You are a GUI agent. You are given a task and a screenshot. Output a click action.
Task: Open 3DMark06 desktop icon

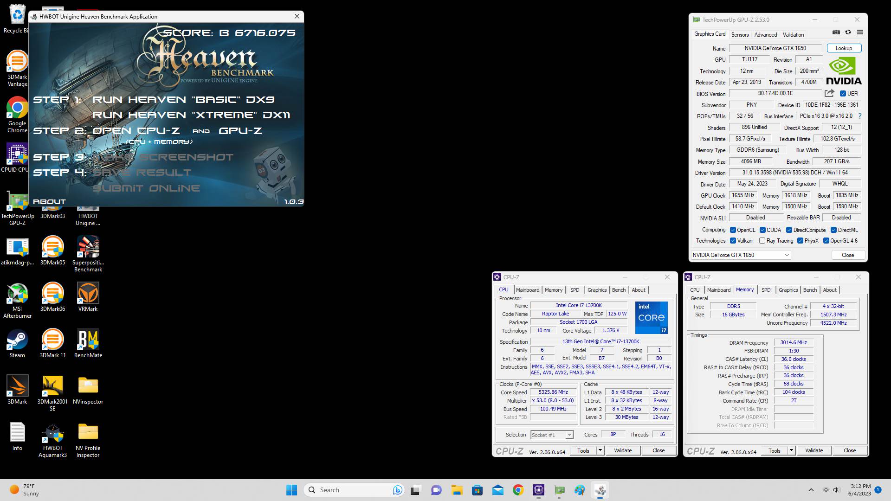[x=52, y=297]
